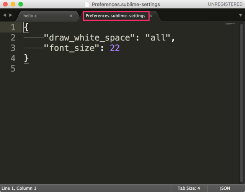Open Tab Size: 4 menu in status bar
245x192 pixels.
click(189, 188)
